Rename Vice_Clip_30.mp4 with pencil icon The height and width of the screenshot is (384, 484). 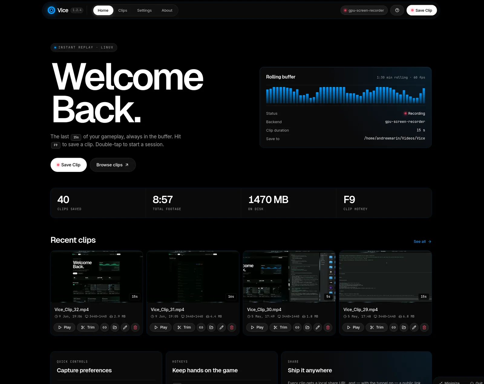(318, 327)
